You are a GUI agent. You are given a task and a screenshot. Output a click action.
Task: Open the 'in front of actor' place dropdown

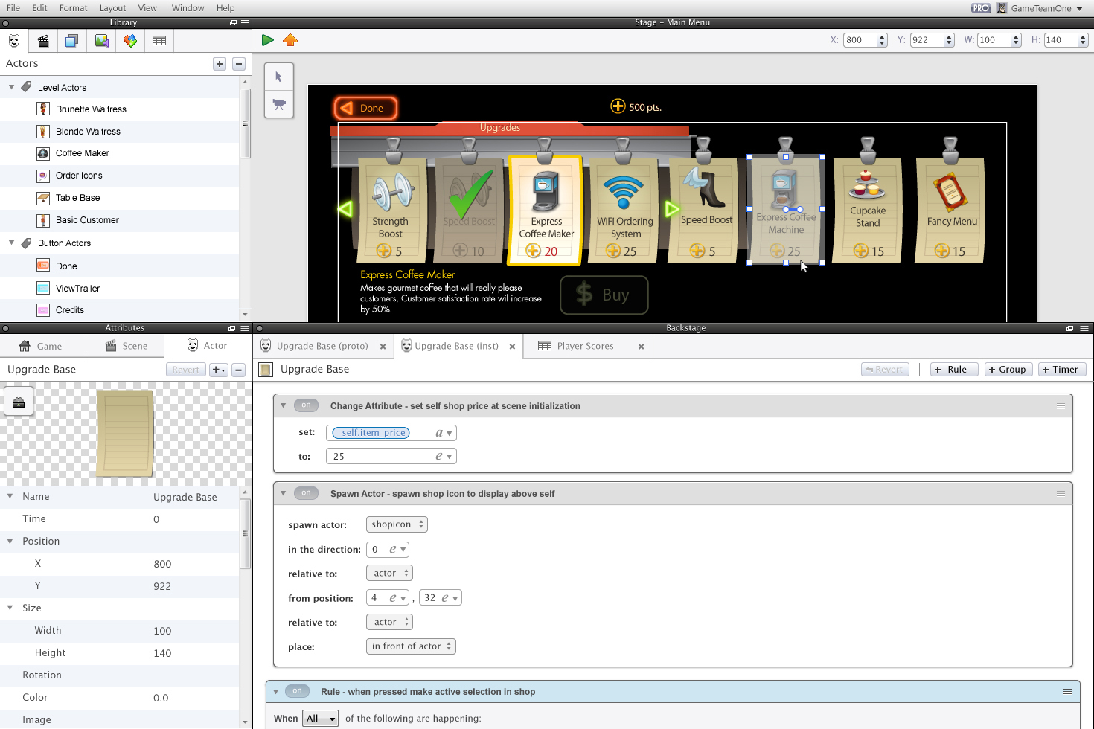click(411, 646)
